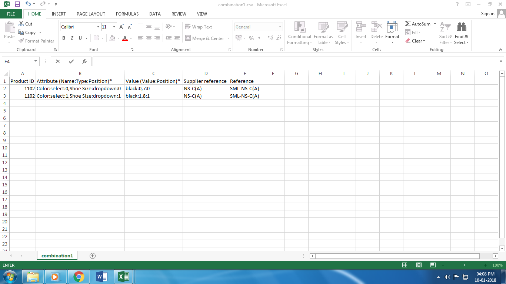Screen dimensions: 506x284
Task: Open the Fill options
Action: tap(413, 33)
